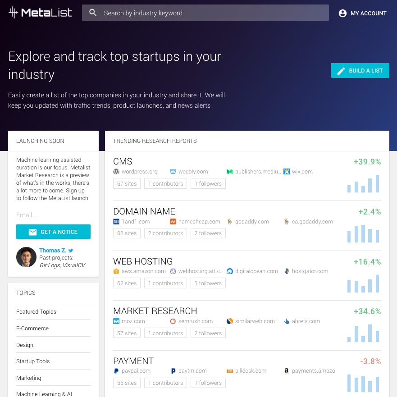Image resolution: width=397 pixels, height=397 pixels.
Task: Click the pencil icon on Build A List
Action: point(341,71)
